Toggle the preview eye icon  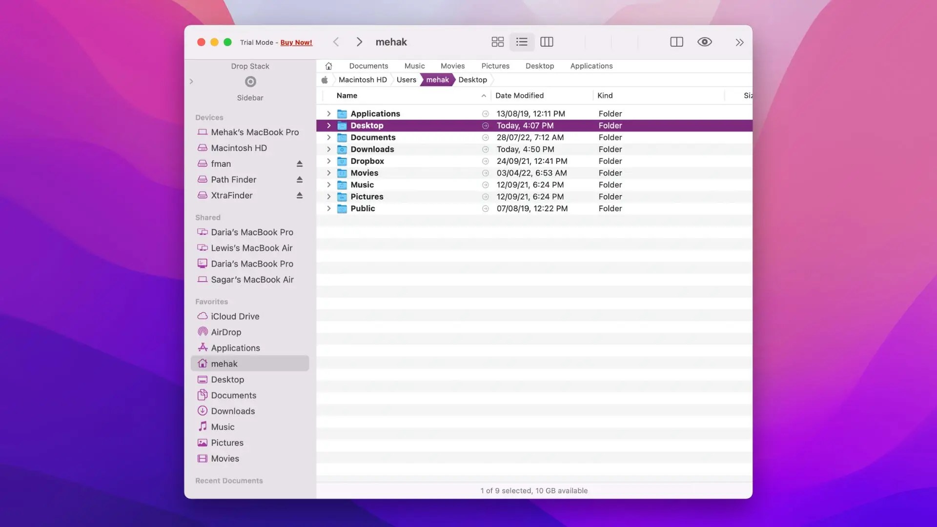click(x=705, y=42)
